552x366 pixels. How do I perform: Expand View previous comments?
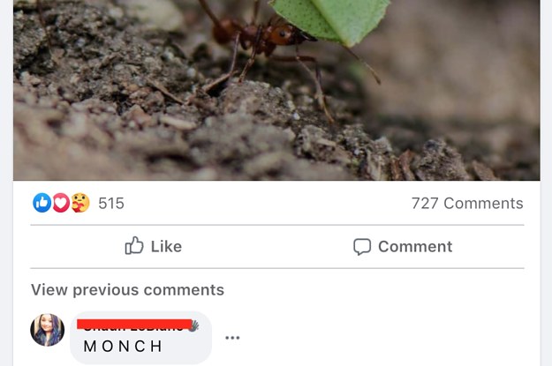pos(127,289)
